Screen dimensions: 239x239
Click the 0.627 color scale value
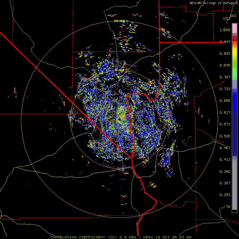click(225, 113)
